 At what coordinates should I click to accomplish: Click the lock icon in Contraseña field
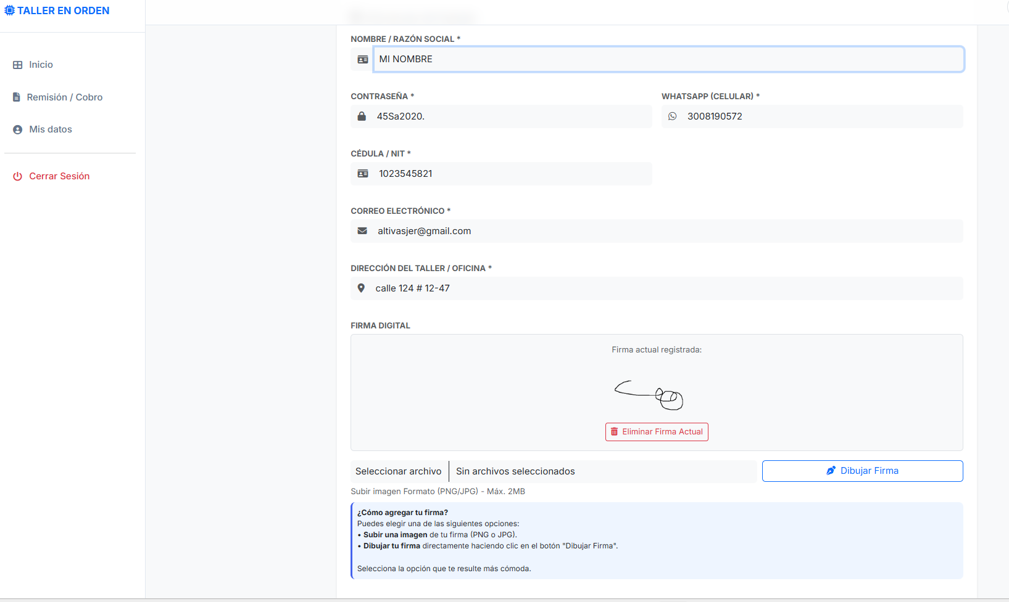tap(362, 116)
